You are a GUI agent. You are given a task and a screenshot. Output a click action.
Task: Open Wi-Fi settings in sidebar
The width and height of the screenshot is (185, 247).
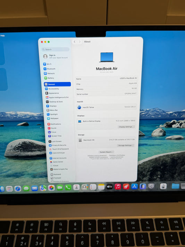tap(47, 64)
